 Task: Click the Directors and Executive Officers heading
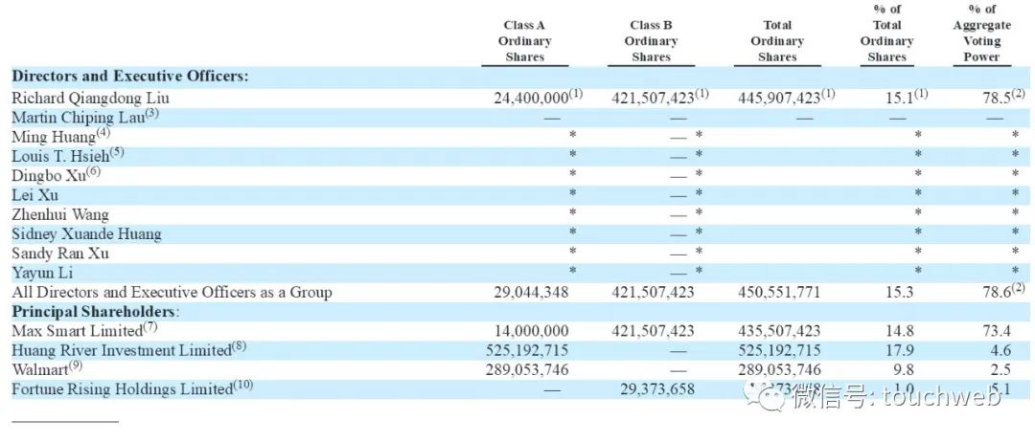(130, 75)
